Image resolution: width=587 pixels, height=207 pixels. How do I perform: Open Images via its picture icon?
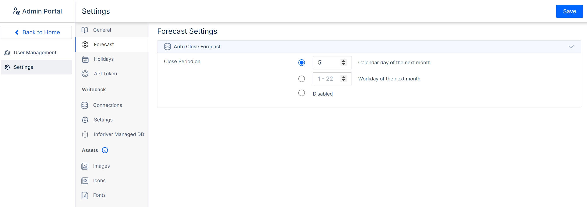(x=85, y=166)
